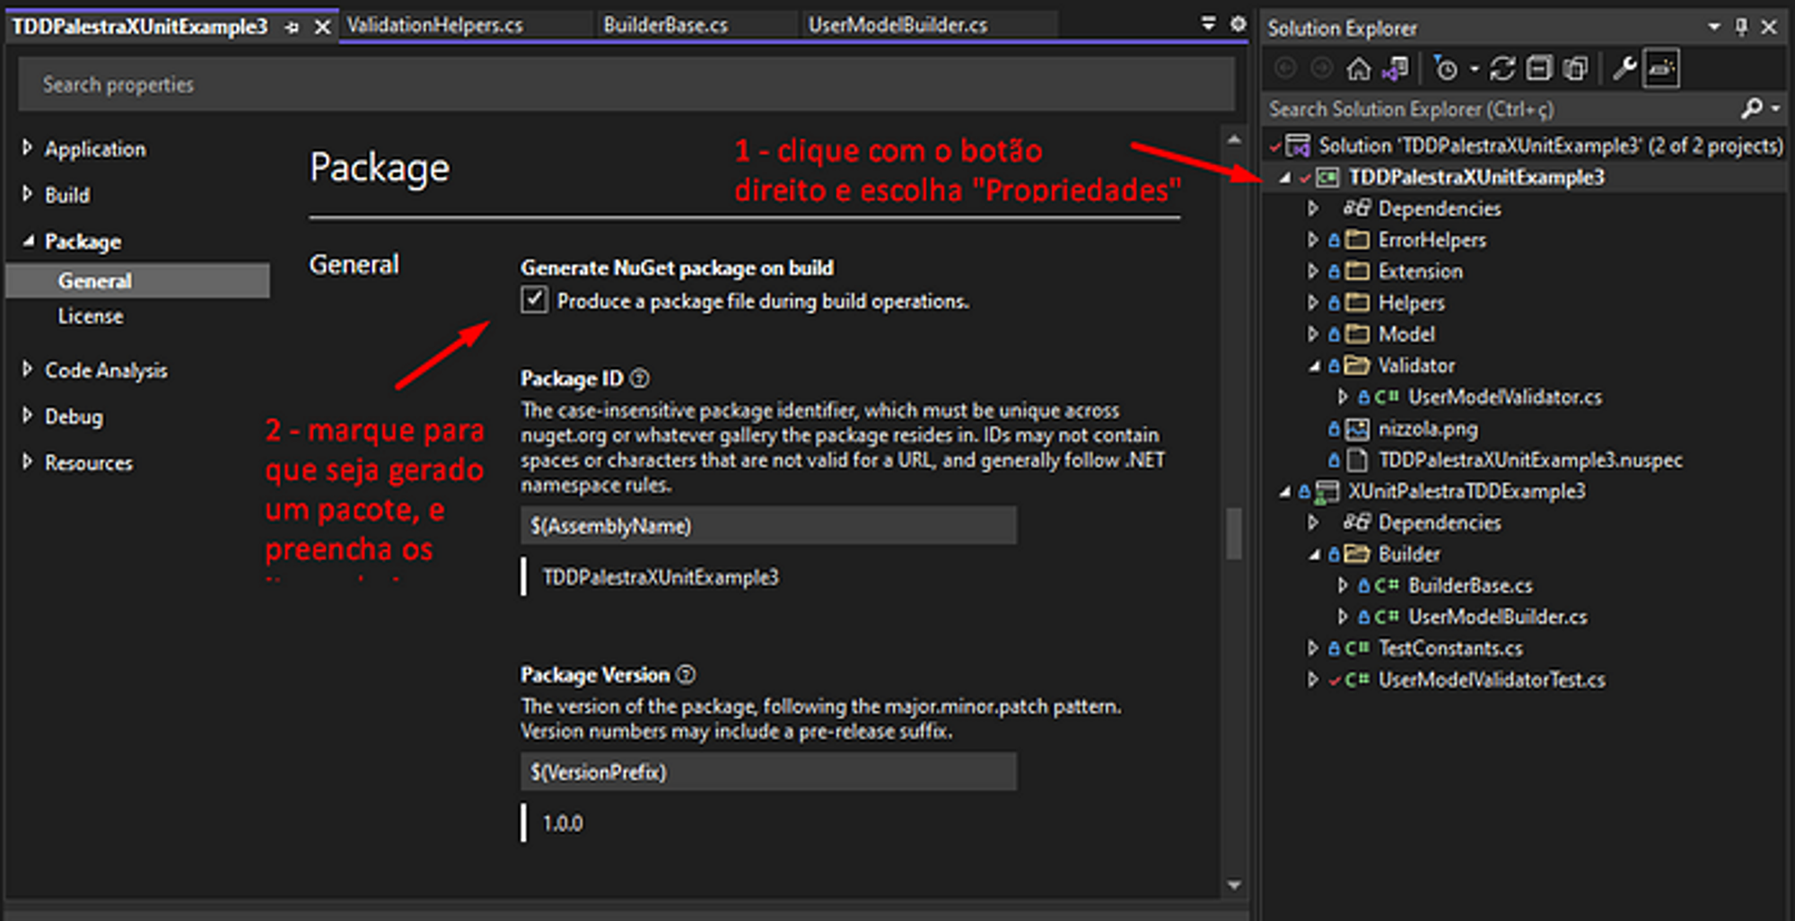Image resolution: width=1795 pixels, height=921 pixels.
Task: Click the Search properties field
Action: [626, 84]
